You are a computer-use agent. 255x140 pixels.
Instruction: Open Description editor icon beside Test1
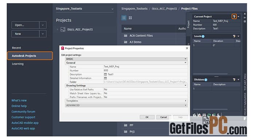105,74
